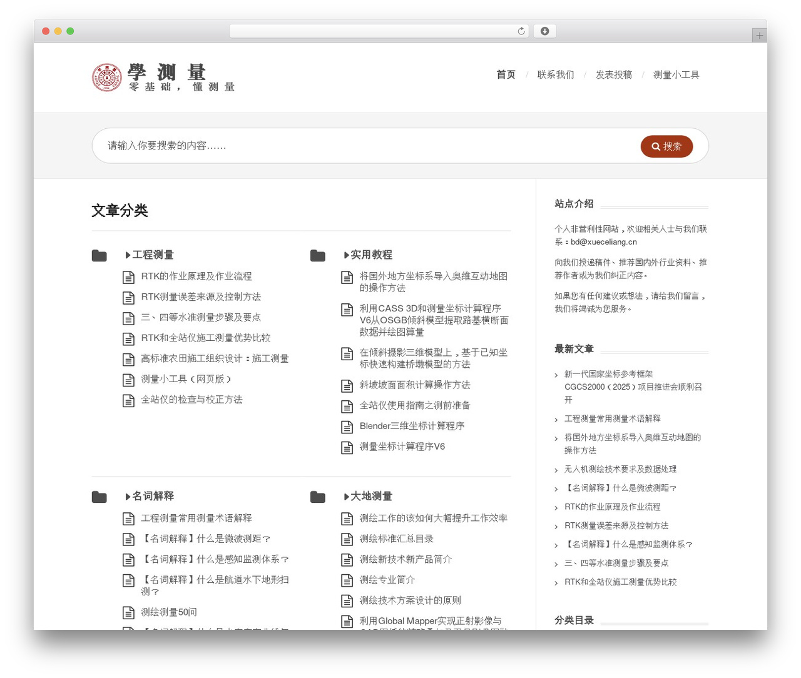The width and height of the screenshot is (801, 678).
Task: Open the 联系我们 navigation item
Action: pos(556,74)
